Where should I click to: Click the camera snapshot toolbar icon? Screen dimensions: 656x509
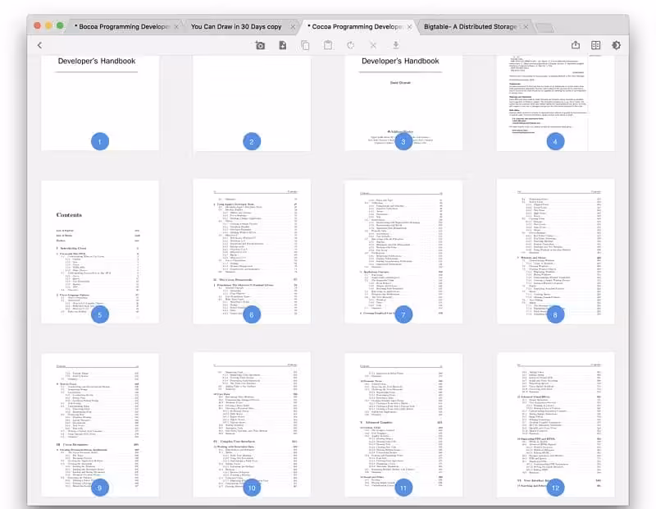pyautogui.click(x=260, y=45)
